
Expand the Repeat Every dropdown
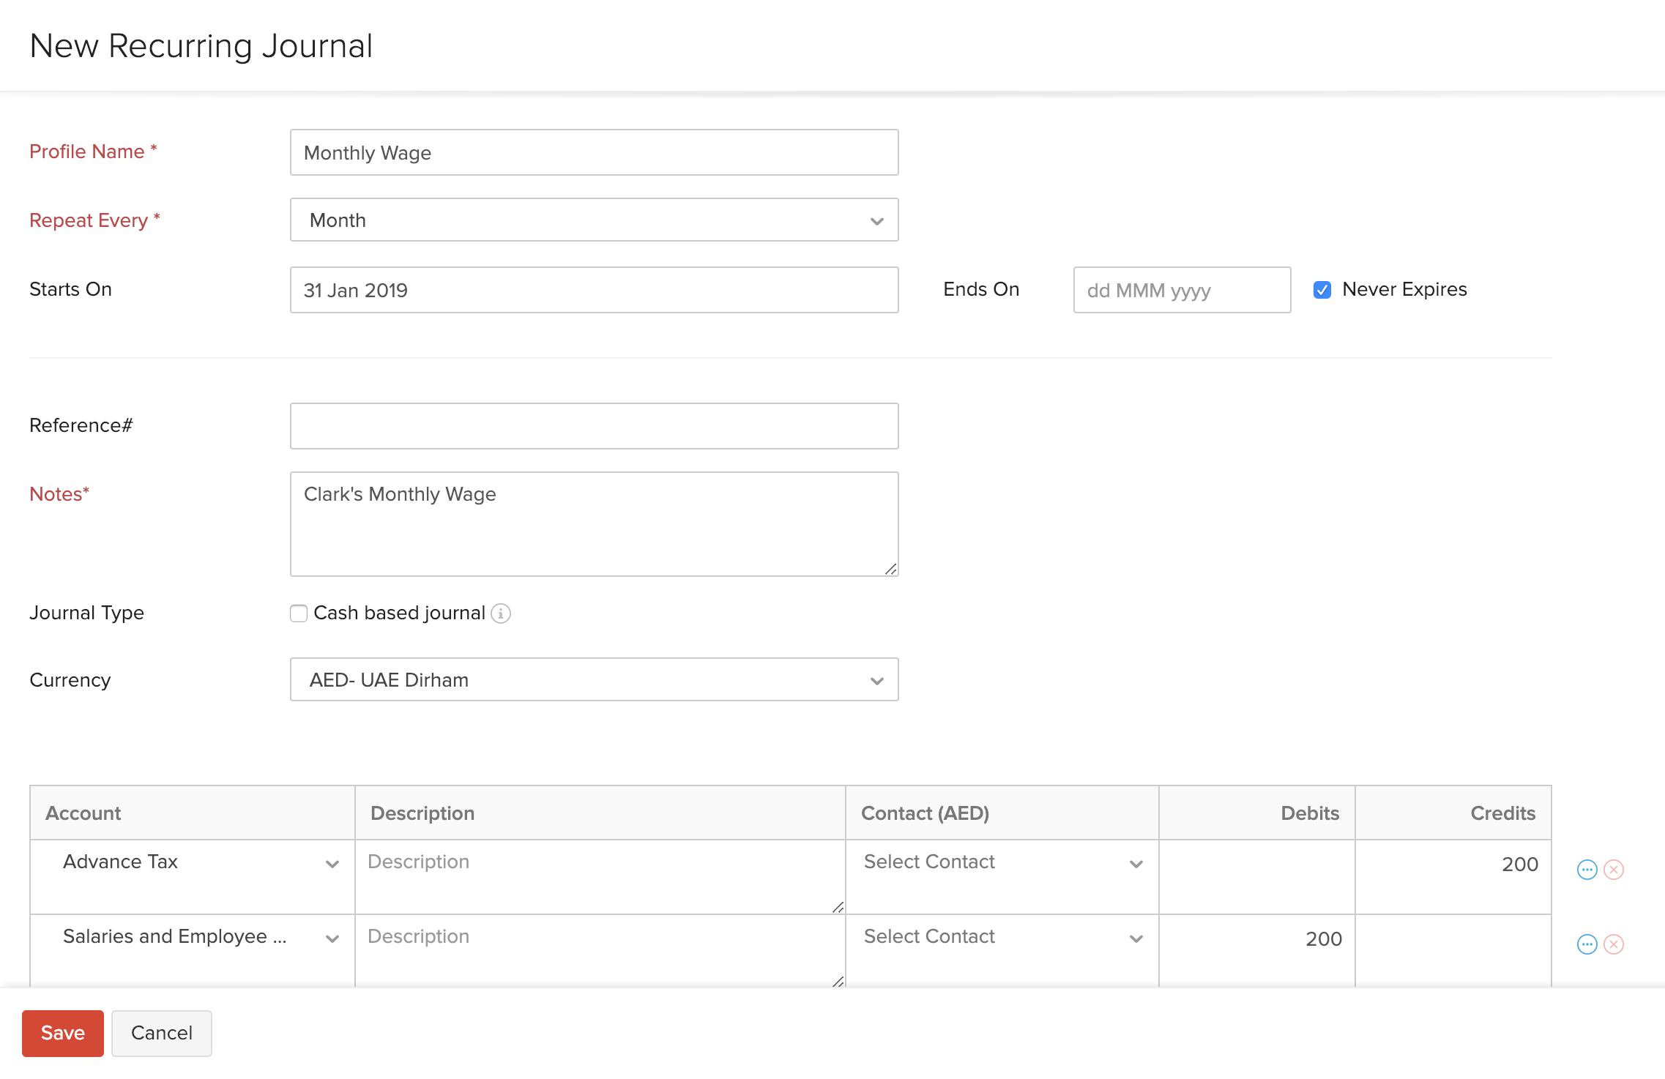(876, 220)
